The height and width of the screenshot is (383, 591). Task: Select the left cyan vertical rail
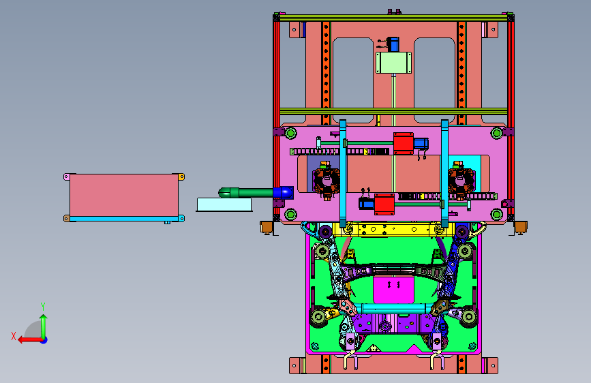pos(343,174)
